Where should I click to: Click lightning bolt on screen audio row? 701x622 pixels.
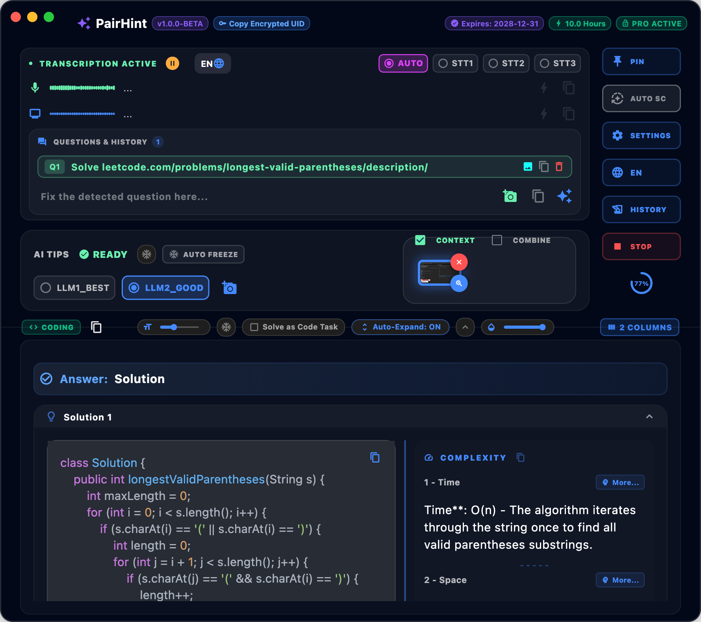(544, 114)
